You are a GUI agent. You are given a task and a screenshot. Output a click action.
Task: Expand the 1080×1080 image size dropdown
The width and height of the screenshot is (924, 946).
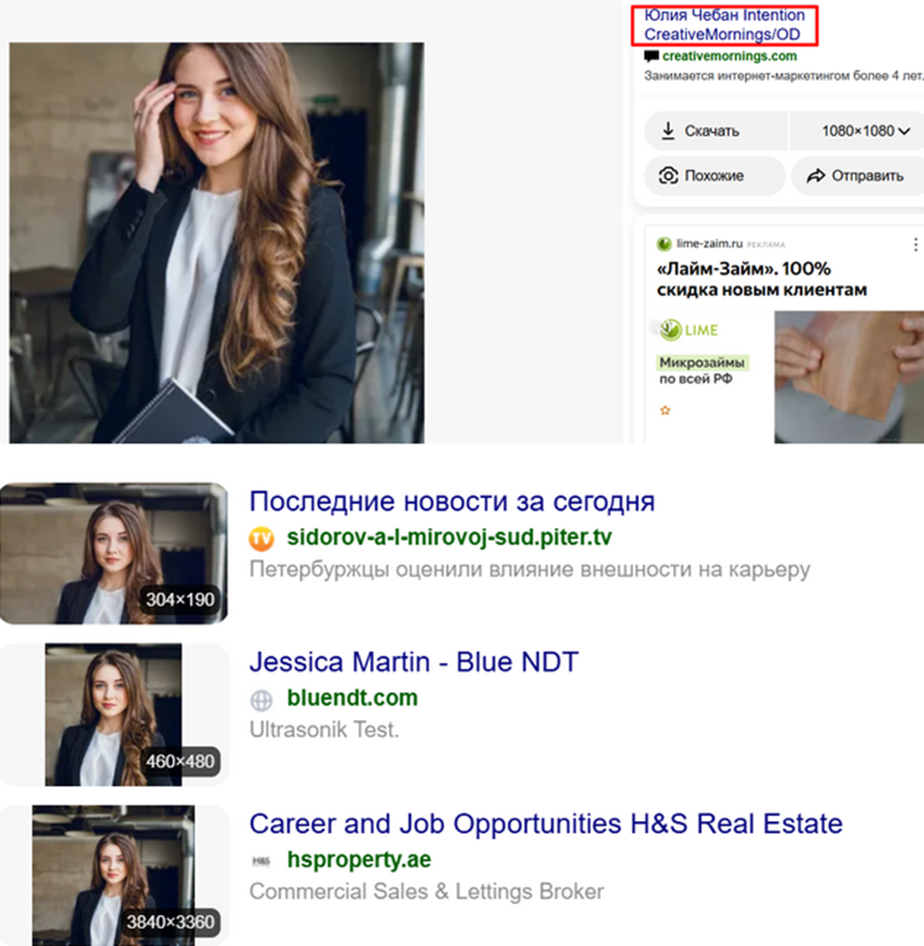tap(866, 131)
